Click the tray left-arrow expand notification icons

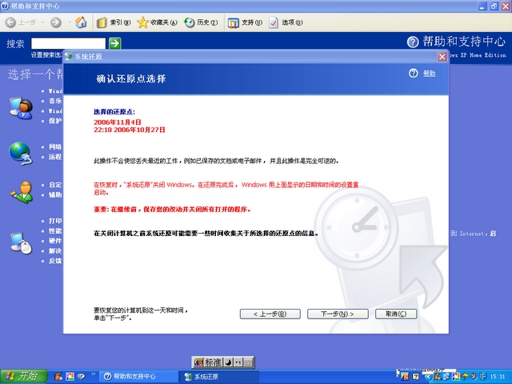point(427,377)
